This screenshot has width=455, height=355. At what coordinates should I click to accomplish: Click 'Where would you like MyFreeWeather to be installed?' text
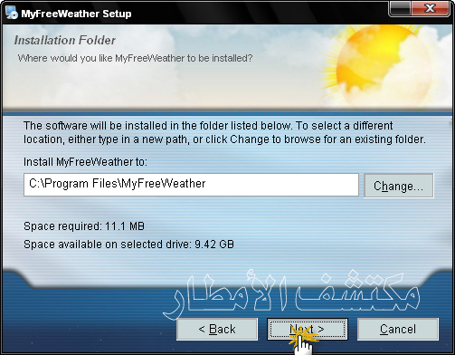tap(135, 58)
